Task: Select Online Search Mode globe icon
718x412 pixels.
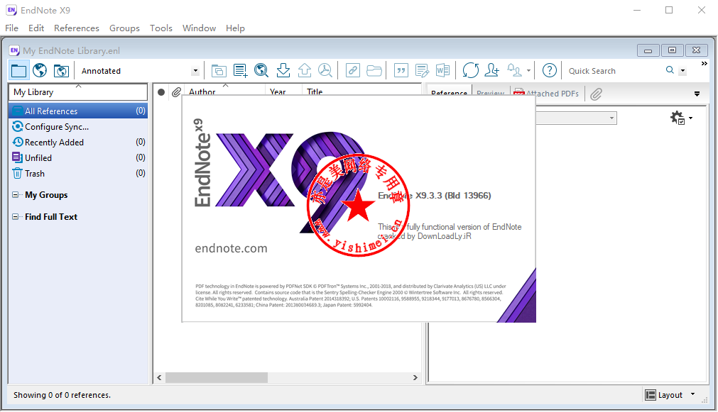Action: click(x=40, y=70)
